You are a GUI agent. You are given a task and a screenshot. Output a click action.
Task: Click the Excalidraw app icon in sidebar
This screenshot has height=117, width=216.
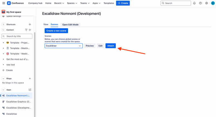click(x=4, y=114)
